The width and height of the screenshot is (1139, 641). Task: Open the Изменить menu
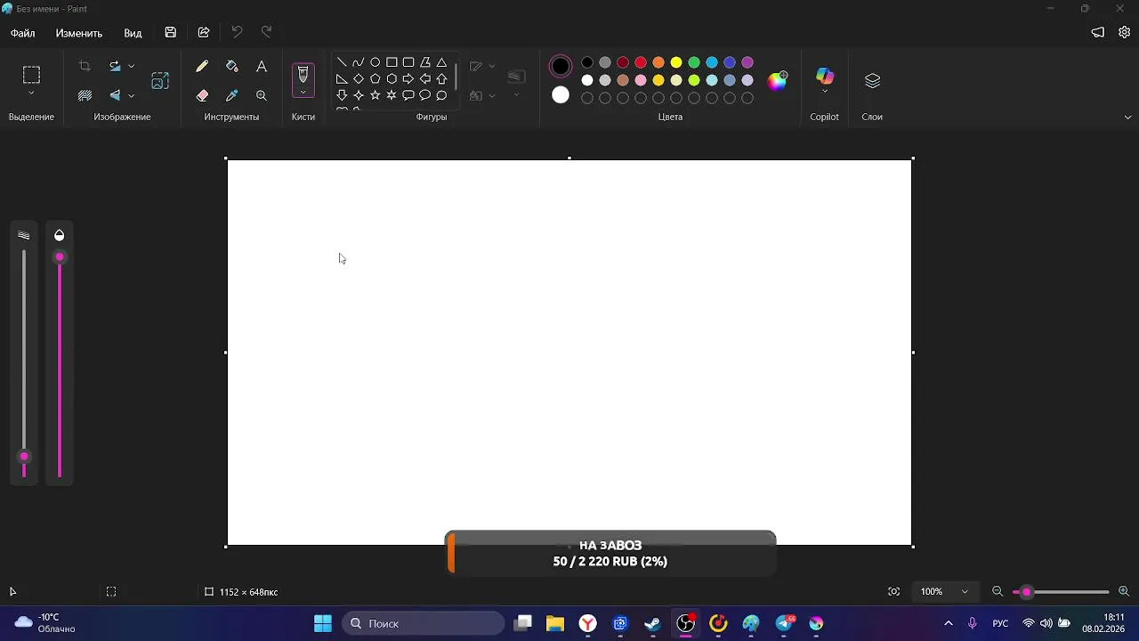(79, 33)
